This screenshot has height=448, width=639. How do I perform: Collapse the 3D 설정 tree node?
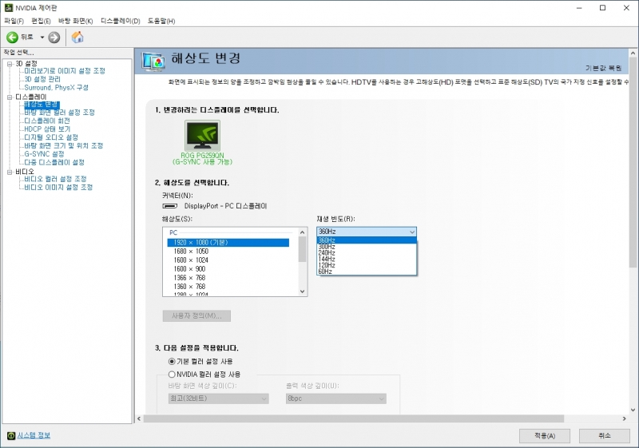pyautogui.click(x=10, y=64)
